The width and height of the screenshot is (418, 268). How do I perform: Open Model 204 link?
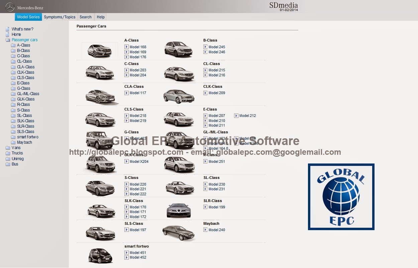[x=138, y=75]
